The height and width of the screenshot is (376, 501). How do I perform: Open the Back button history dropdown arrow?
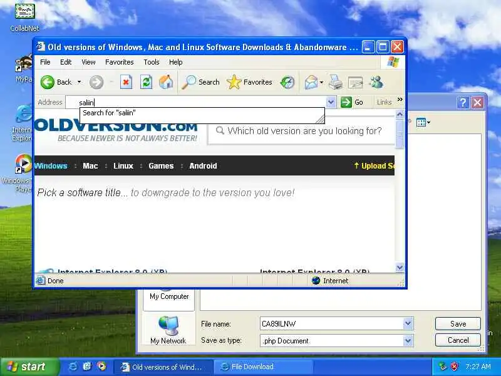[x=80, y=82]
